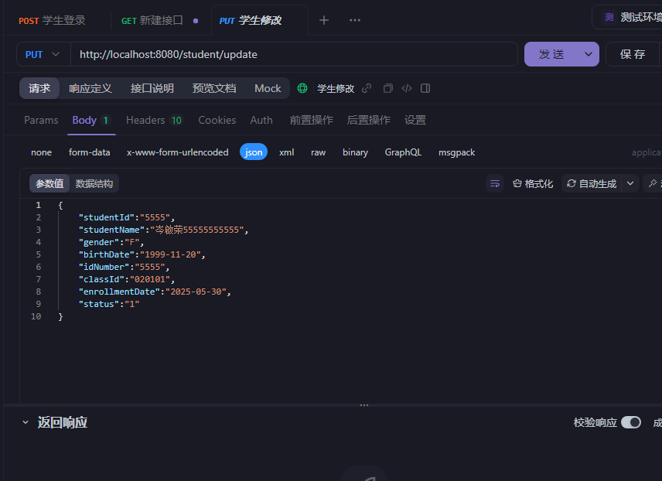Viewport: 662px width, 481px height.
Task: Select the none body type
Action: [x=42, y=152]
